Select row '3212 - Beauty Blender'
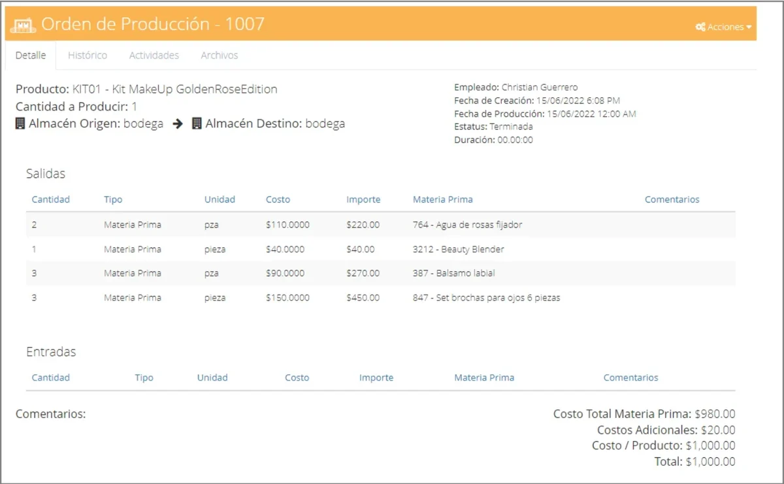 pyautogui.click(x=381, y=250)
